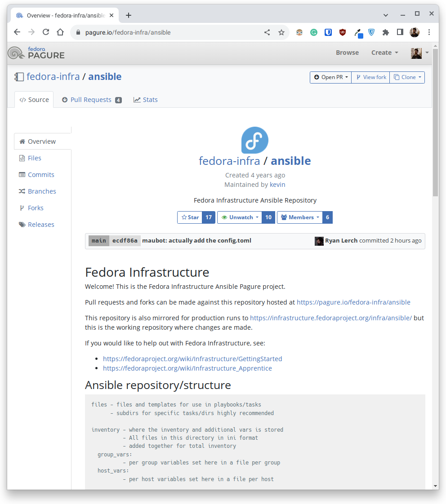Click the main branch label

point(99,241)
